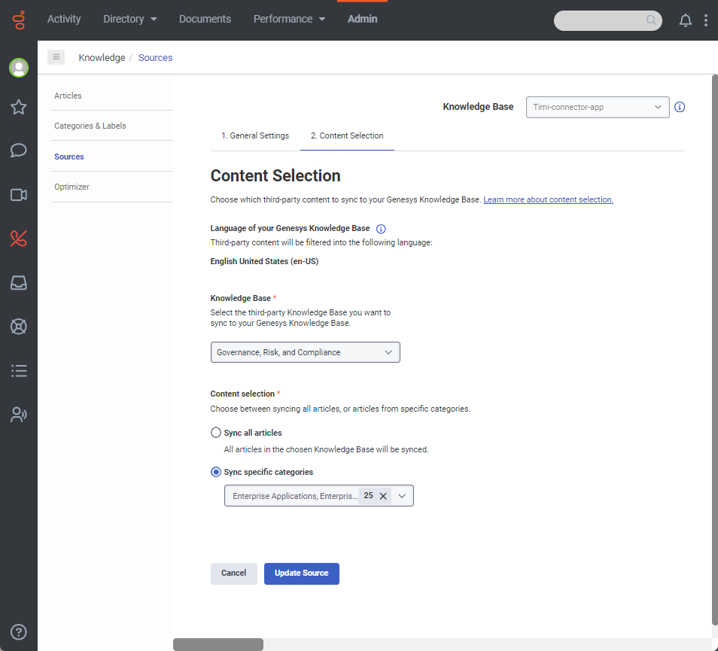The height and width of the screenshot is (651, 718).
Task: Open the chat bubble icon
Action: click(x=19, y=151)
